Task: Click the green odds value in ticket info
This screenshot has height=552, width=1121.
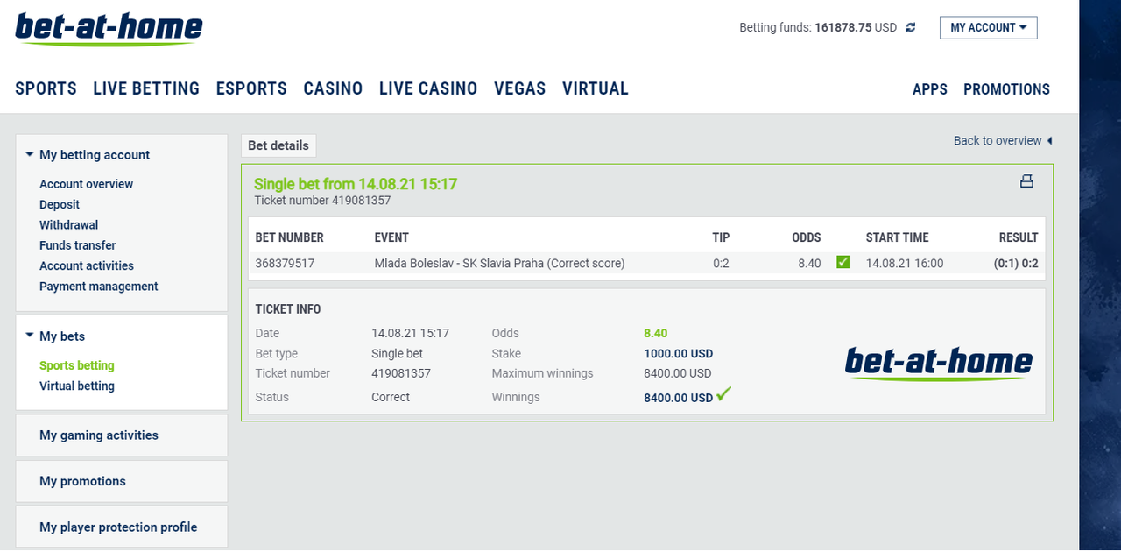Action: [x=656, y=333]
